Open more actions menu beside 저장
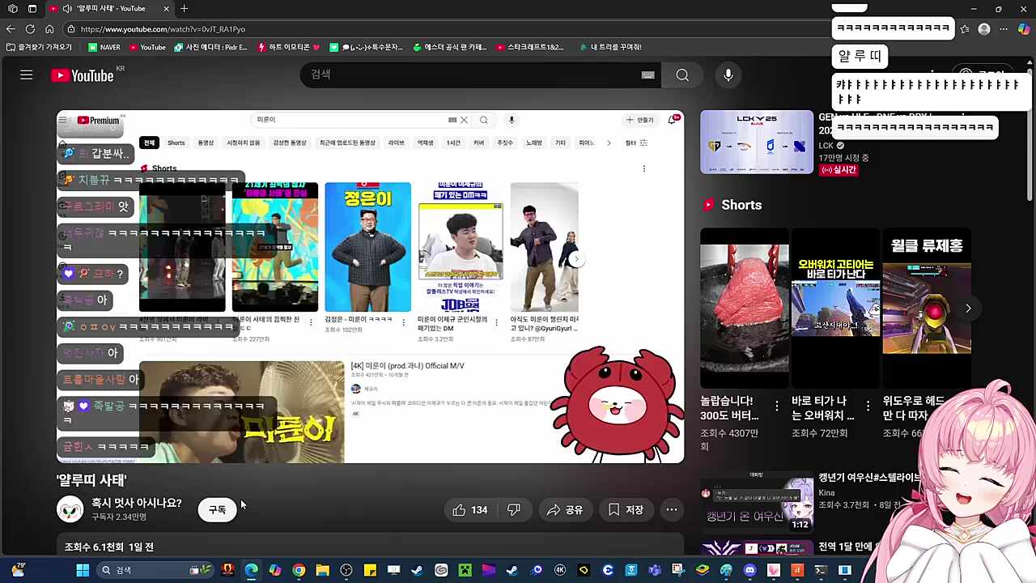This screenshot has width=1036, height=583. coord(672,510)
